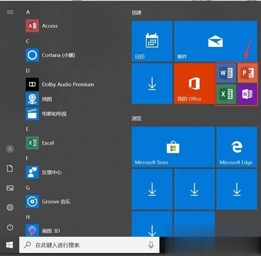Open the Documents sidebar icon
261x256 pixels.
(10, 168)
